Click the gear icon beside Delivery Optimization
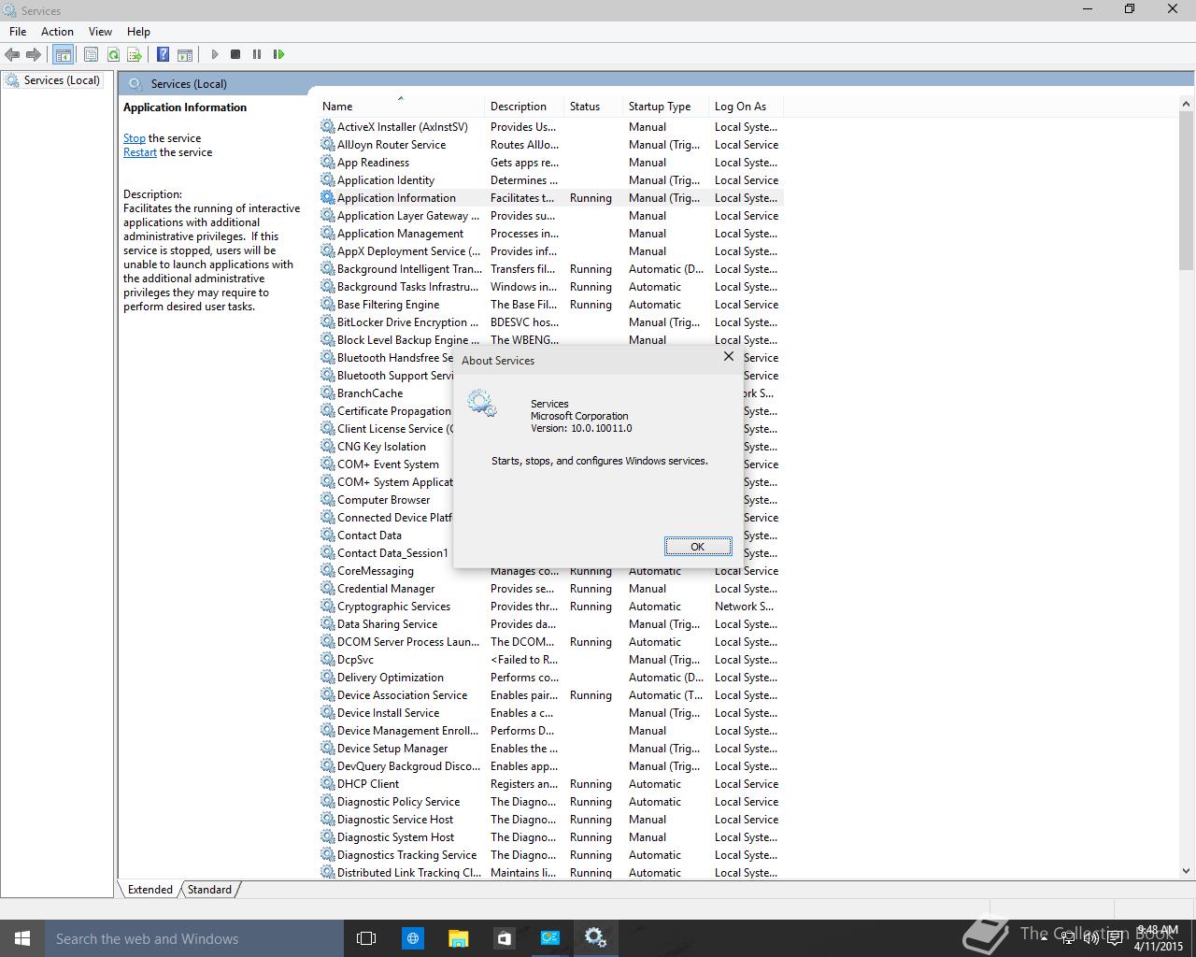 click(x=327, y=677)
